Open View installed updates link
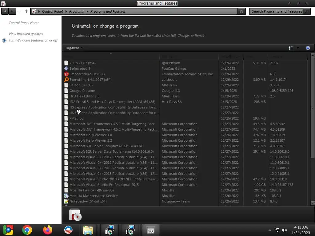Viewport: 315px width, 236px height. [x=26, y=34]
